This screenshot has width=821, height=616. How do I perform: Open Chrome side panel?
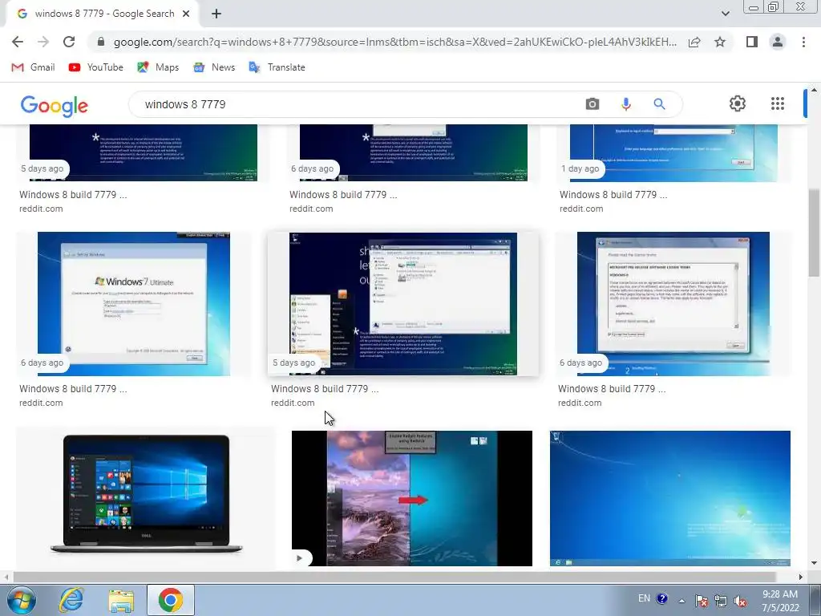tap(752, 42)
